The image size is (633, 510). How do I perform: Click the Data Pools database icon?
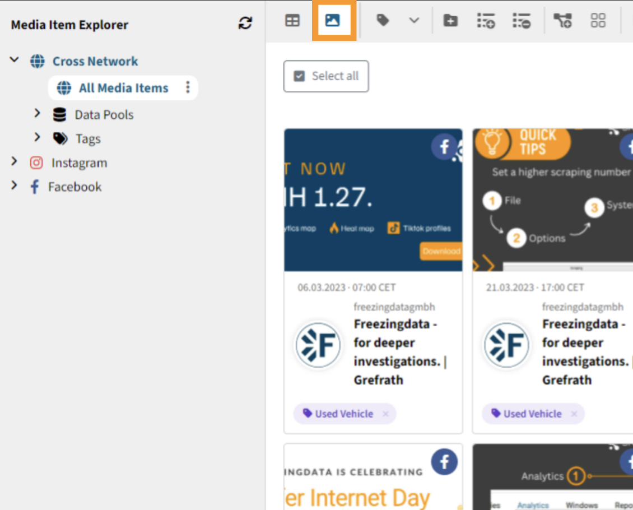[60, 115]
